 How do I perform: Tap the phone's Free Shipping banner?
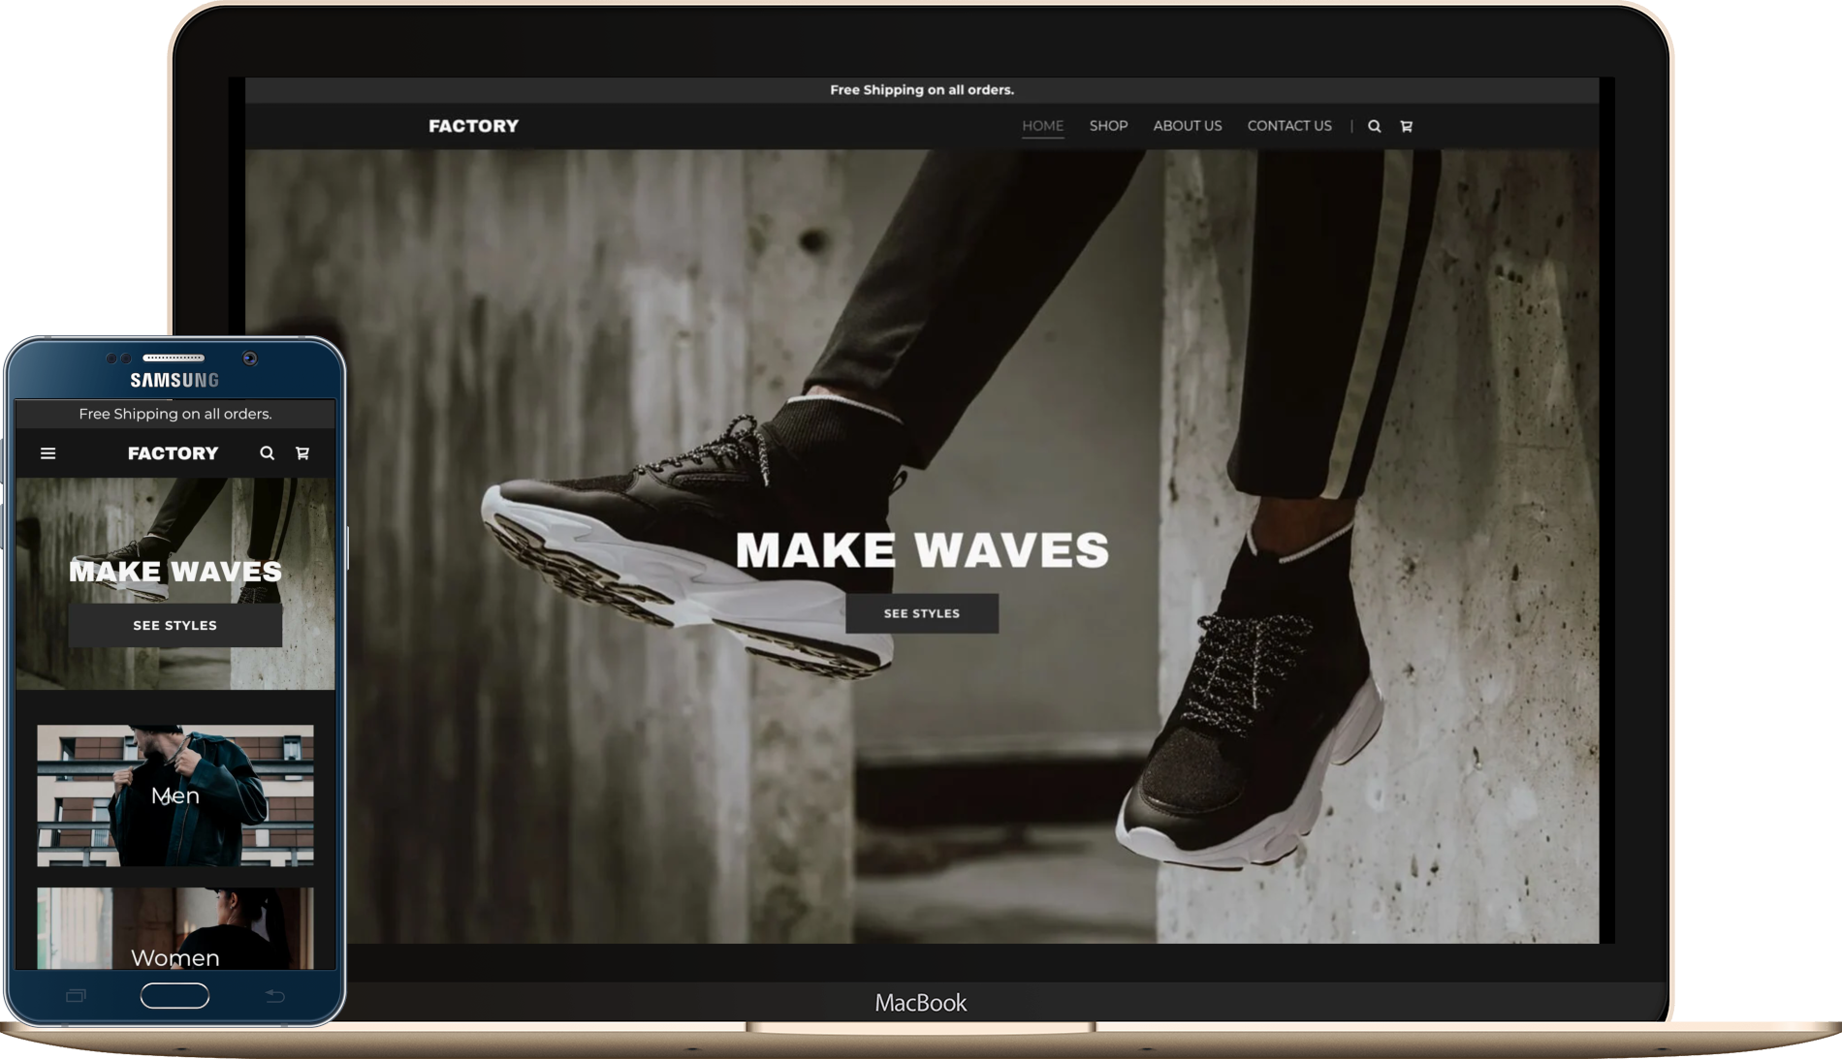(x=175, y=414)
